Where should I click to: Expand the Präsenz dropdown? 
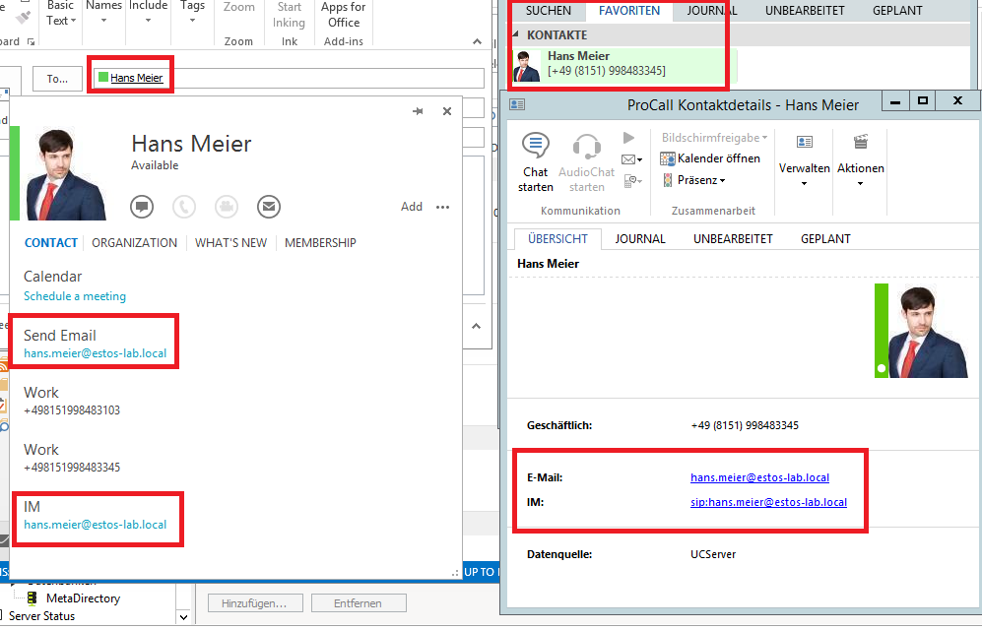(700, 180)
